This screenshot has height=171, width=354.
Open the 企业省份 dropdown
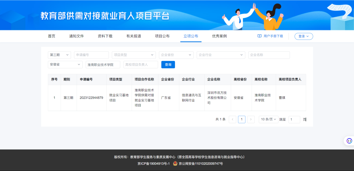(176, 55)
